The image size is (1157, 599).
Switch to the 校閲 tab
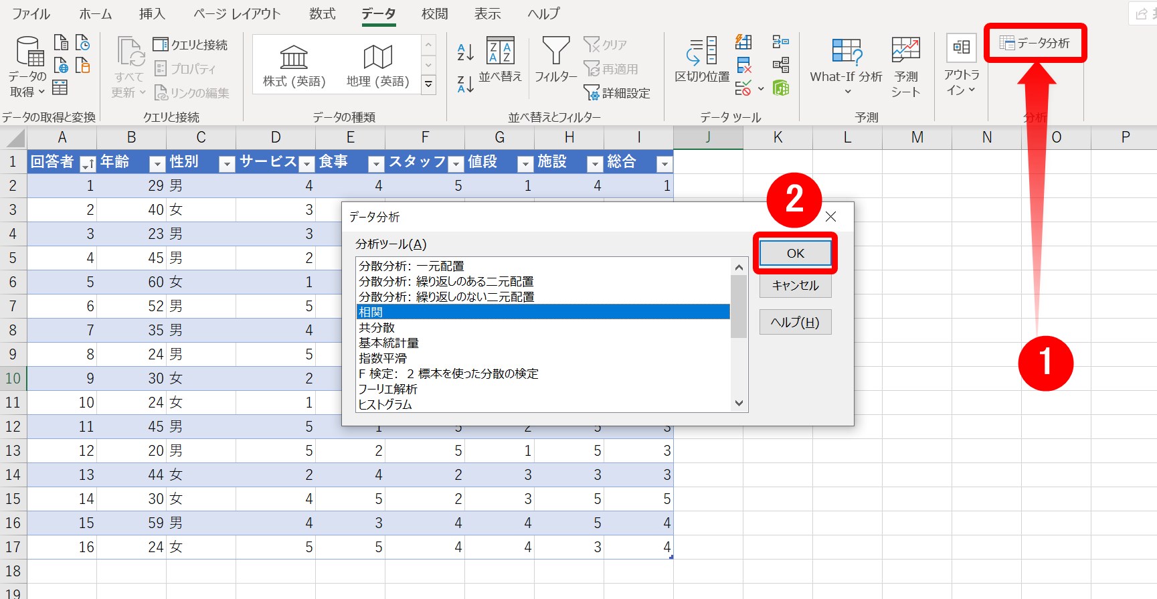tap(434, 14)
